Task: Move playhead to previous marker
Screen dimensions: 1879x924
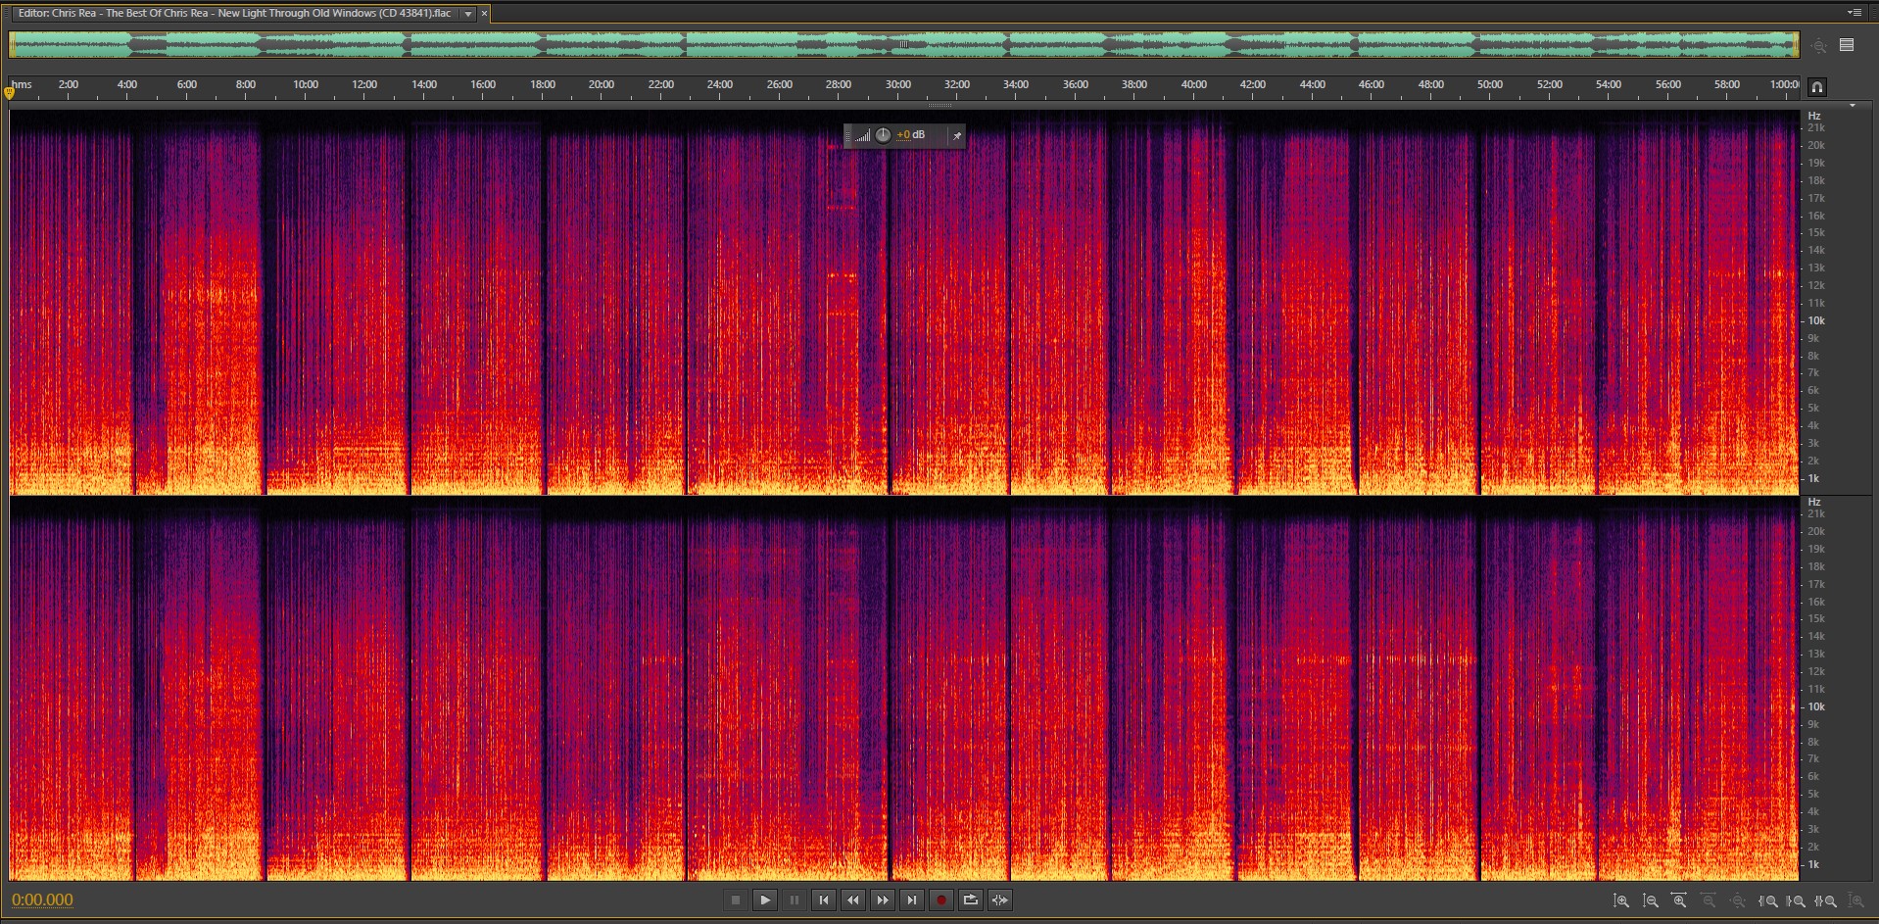Action: [x=824, y=900]
